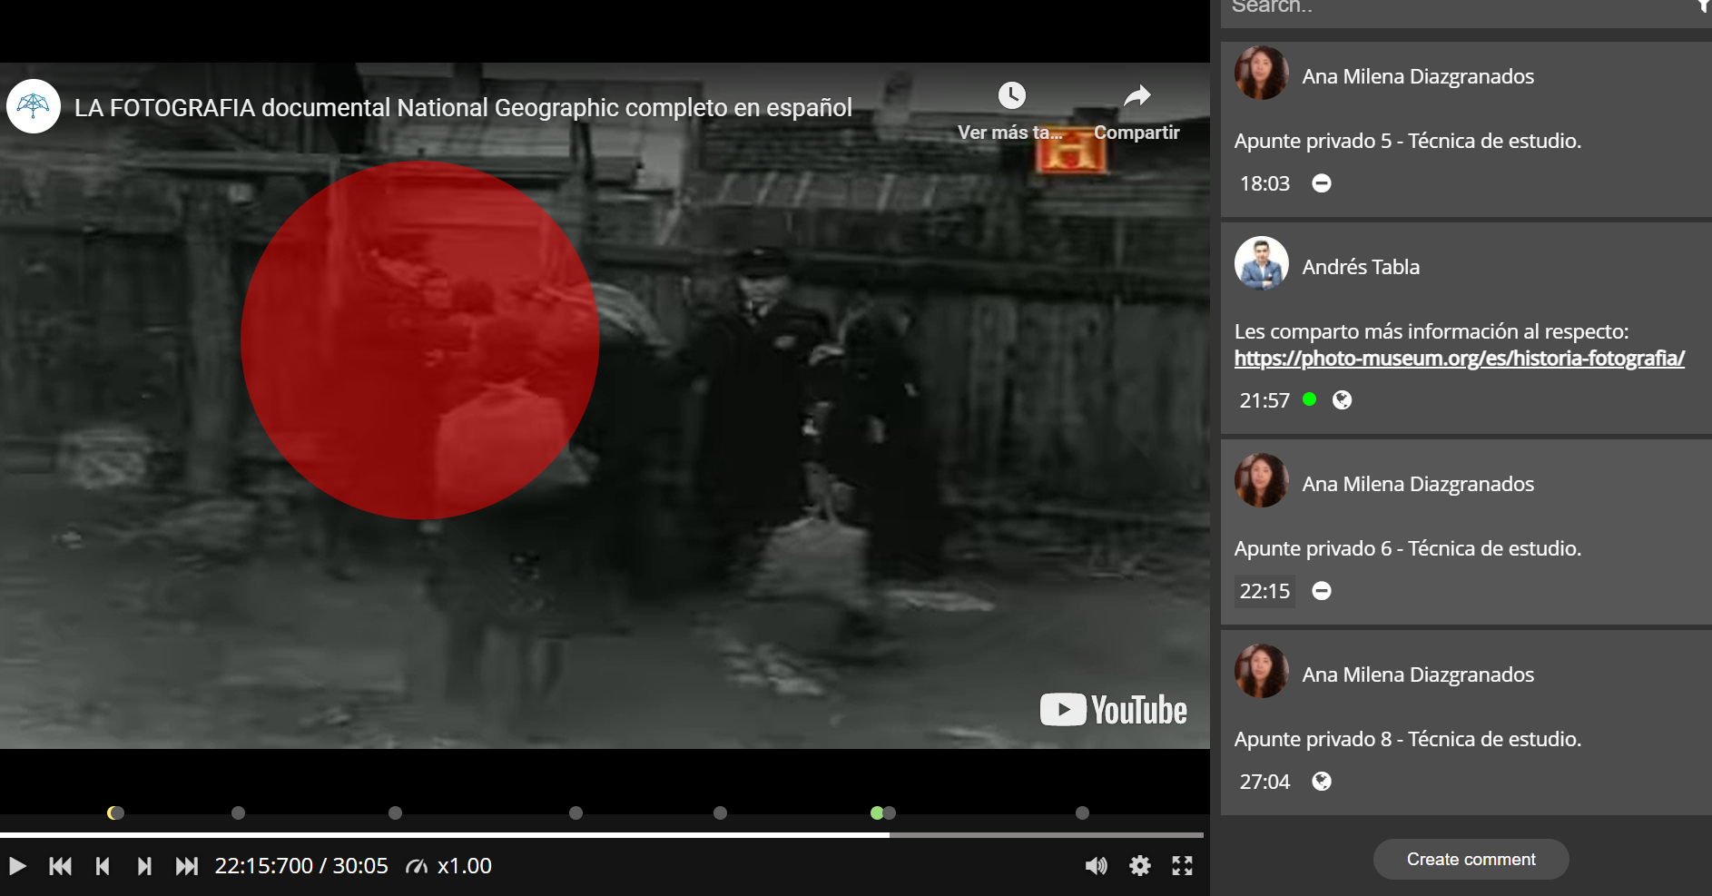Jump to the first comment marker

coord(60,866)
